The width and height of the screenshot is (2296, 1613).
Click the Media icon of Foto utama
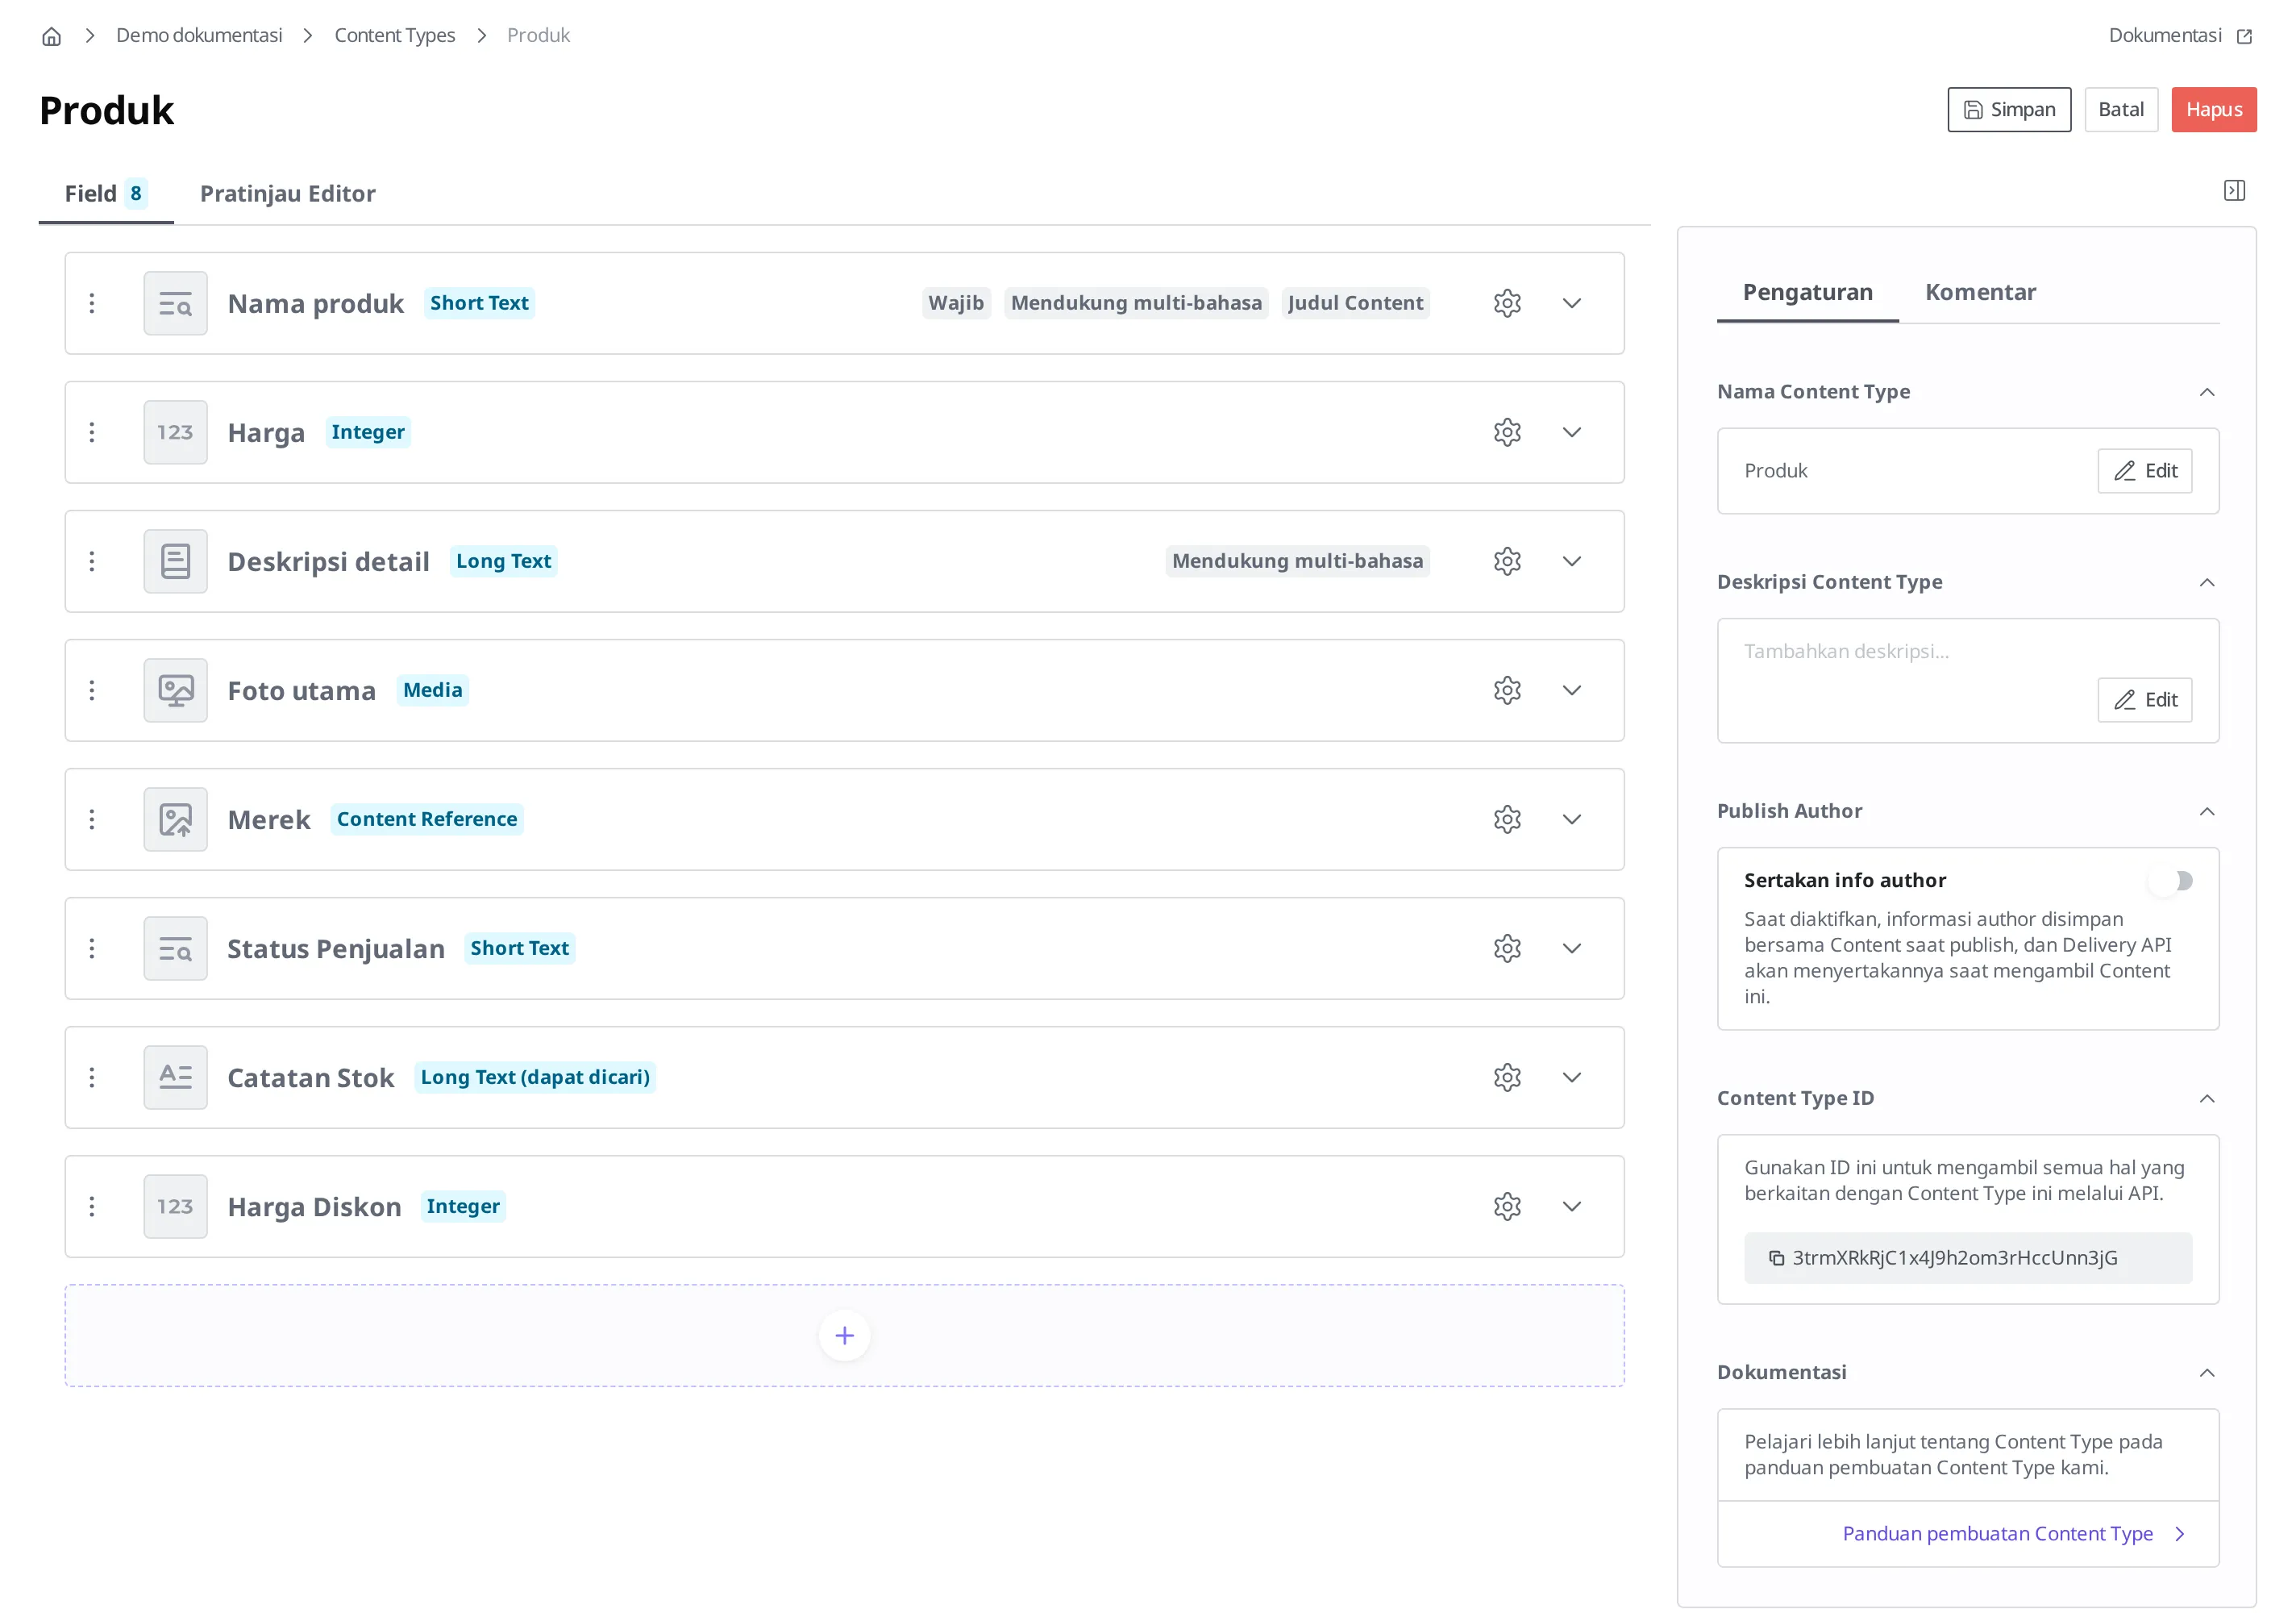pos(176,690)
